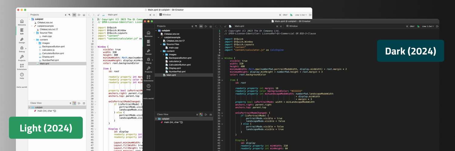Toggle Synchronize with Editor in dark Projects panel
455x151 pixels.
pyautogui.click(x=201, y=26)
